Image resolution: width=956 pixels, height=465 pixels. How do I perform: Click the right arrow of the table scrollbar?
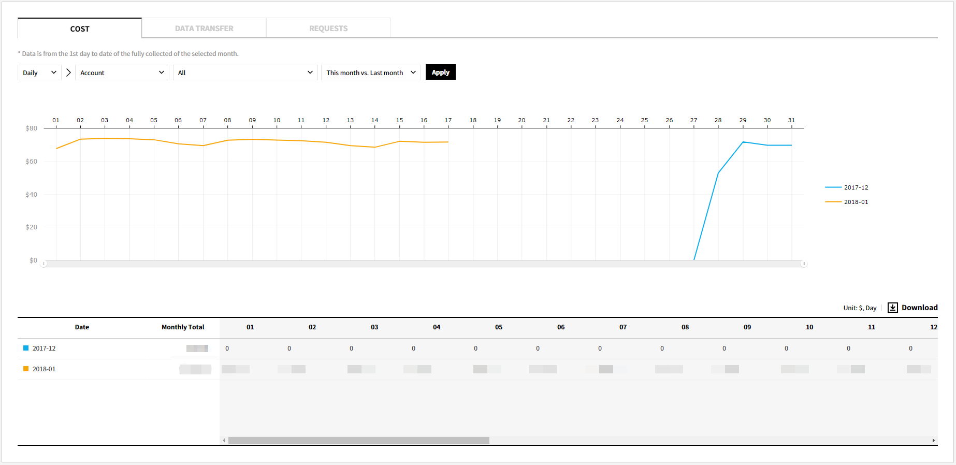tap(933, 440)
